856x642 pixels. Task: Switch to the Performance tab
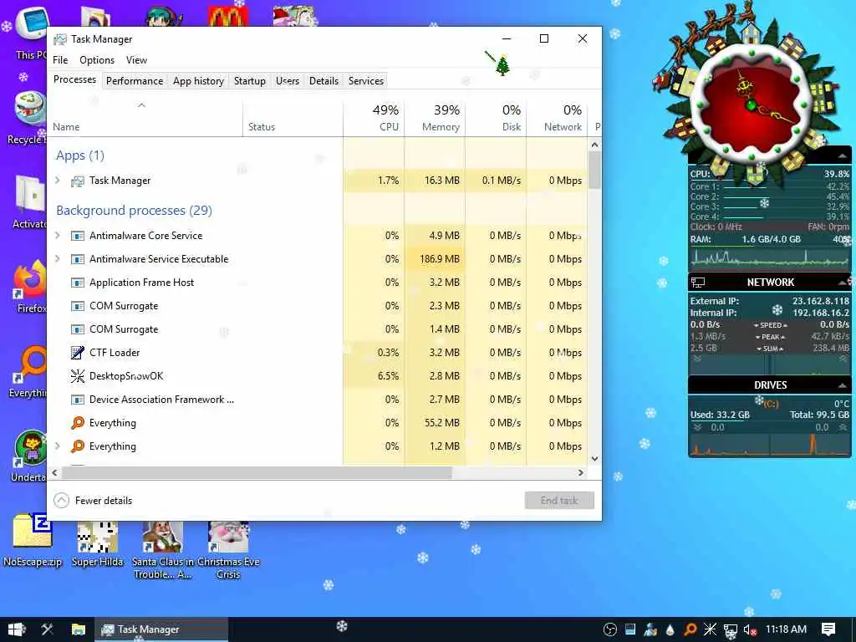(135, 81)
